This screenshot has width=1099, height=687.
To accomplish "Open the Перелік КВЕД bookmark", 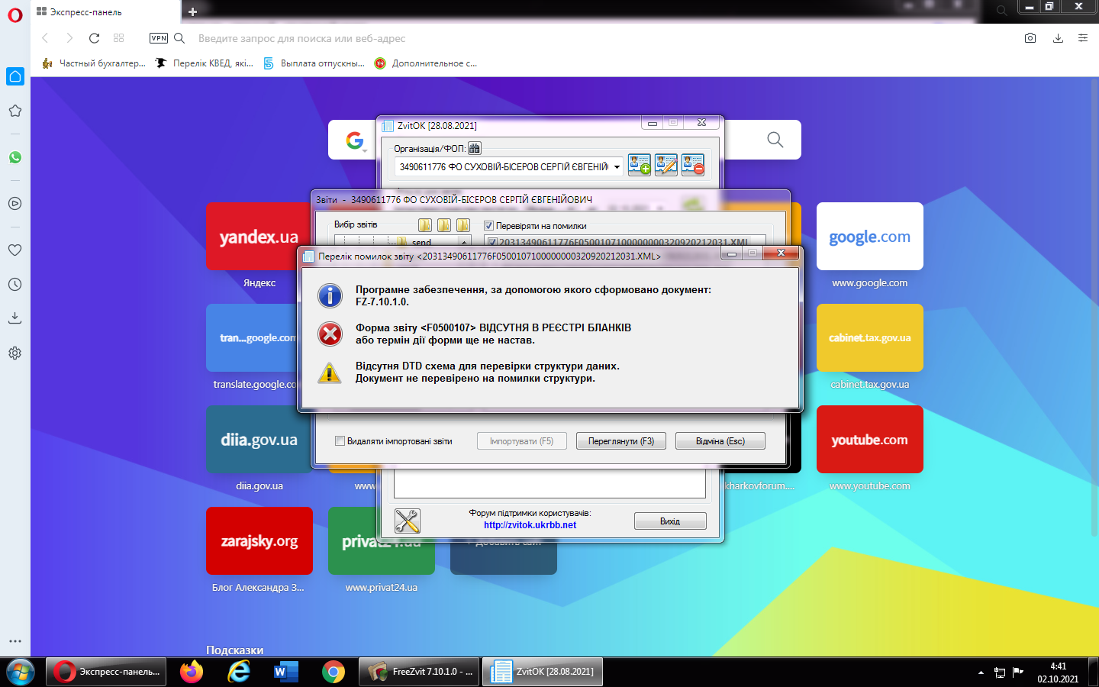I will click(x=205, y=63).
